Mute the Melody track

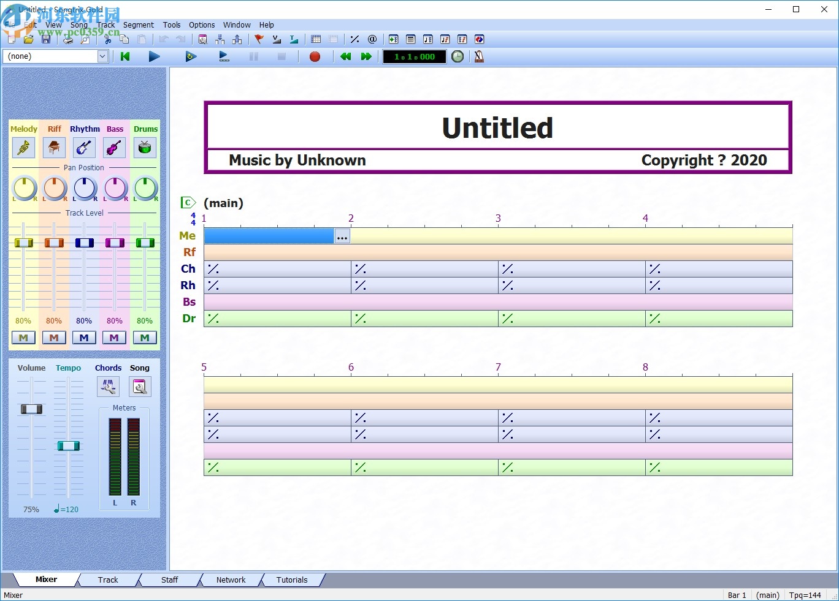click(23, 338)
